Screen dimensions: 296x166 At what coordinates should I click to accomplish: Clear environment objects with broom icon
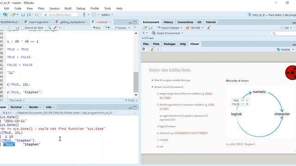(209, 28)
